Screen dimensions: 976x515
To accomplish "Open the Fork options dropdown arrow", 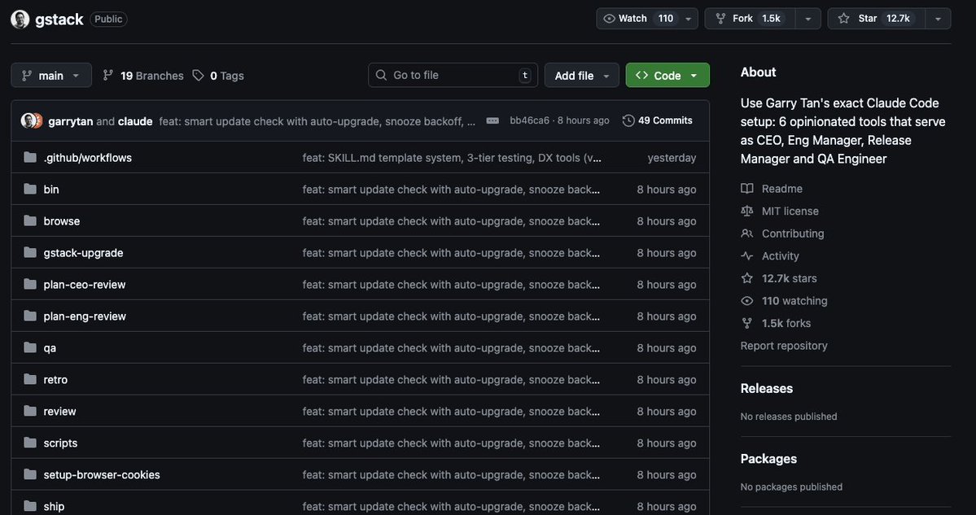I will coord(808,19).
